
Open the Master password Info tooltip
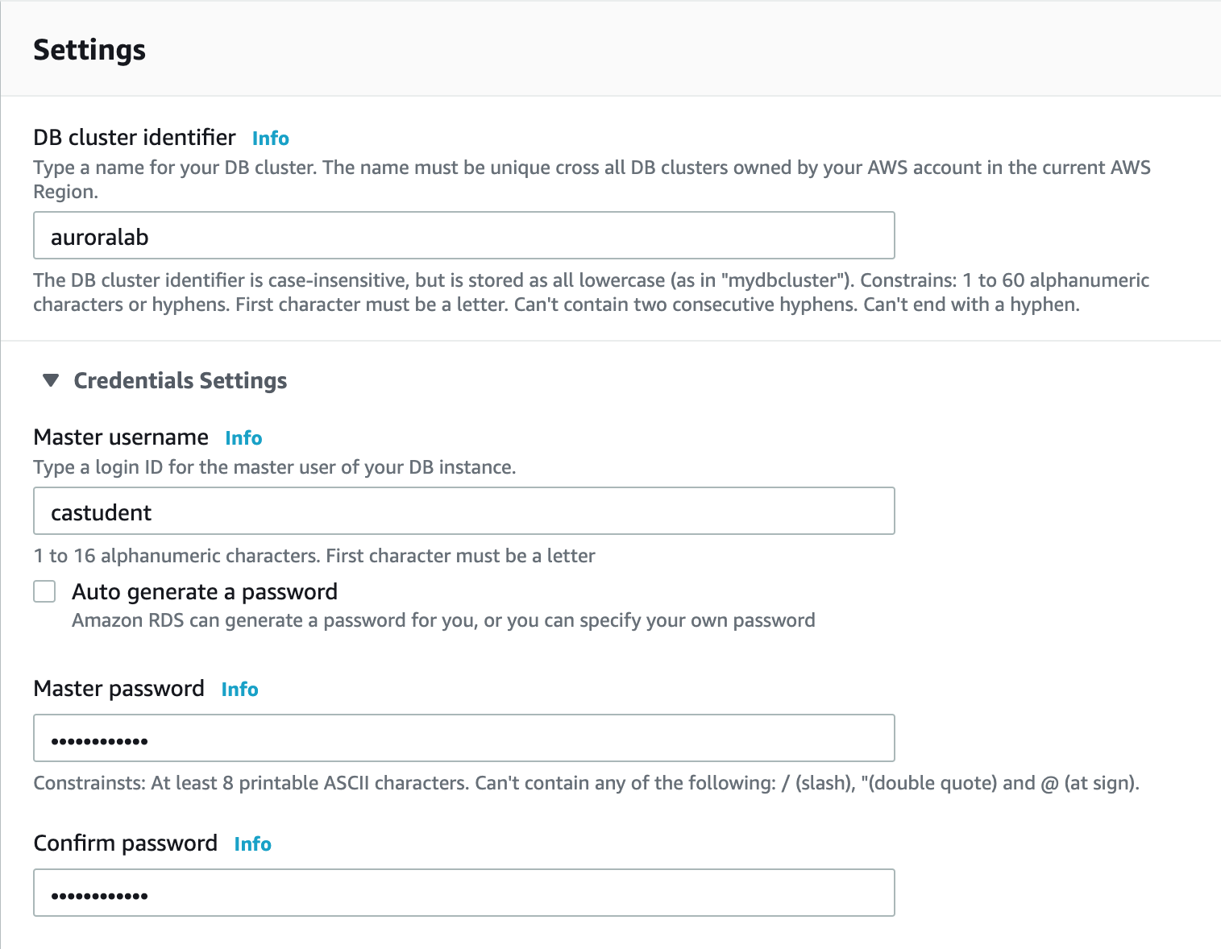point(239,690)
